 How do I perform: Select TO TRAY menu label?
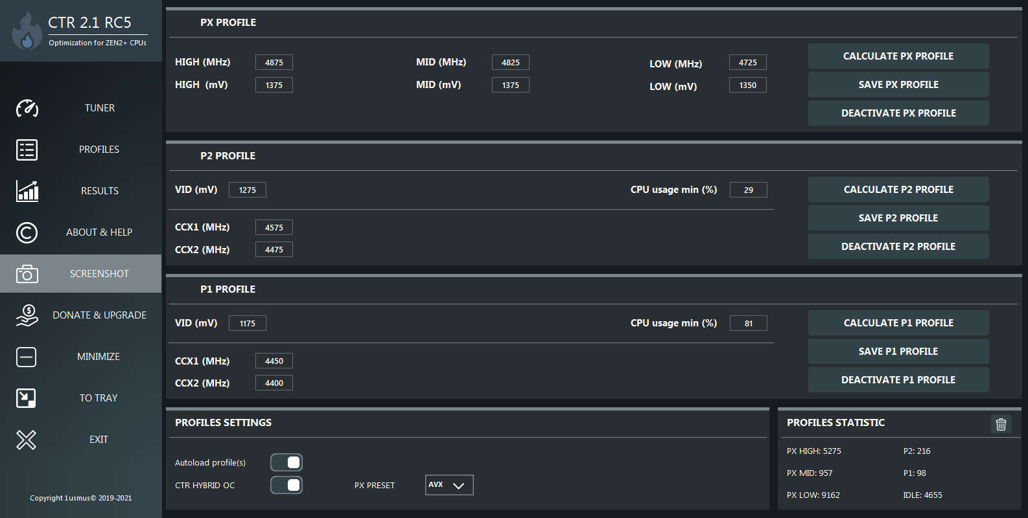(99, 398)
